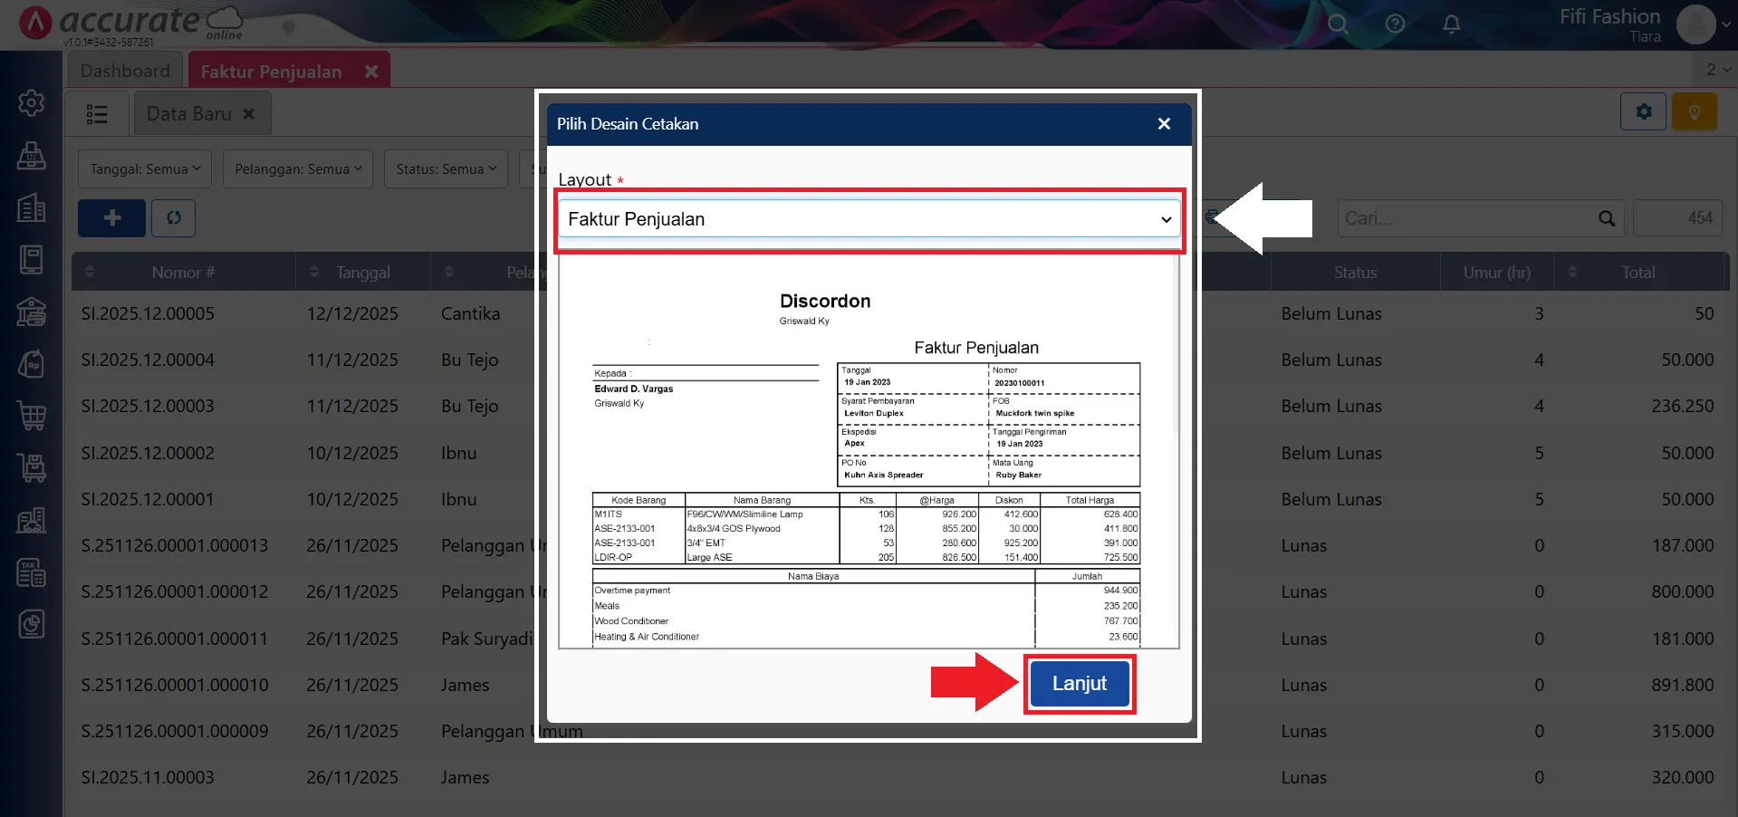Click the search magnifier in the top bar
The width and height of the screenshot is (1738, 817).
(x=1338, y=24)
